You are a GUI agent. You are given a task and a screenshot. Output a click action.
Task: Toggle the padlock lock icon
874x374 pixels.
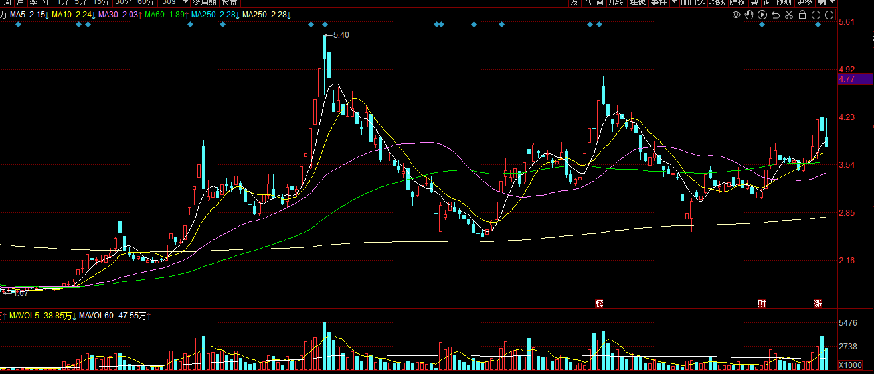802,15
